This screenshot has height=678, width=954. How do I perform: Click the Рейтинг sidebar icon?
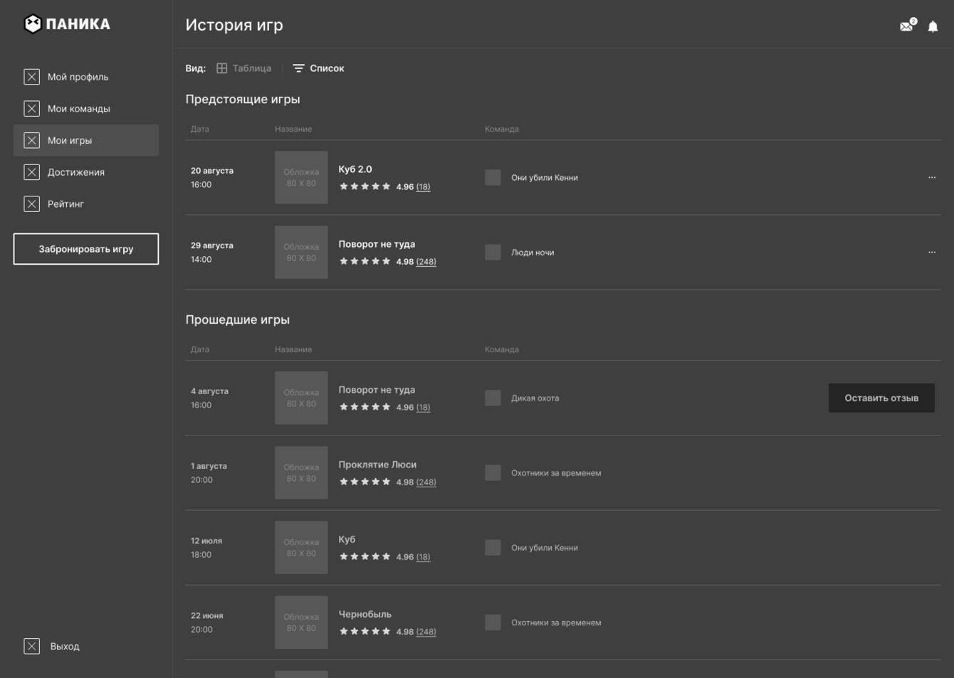tap(32, 204)
